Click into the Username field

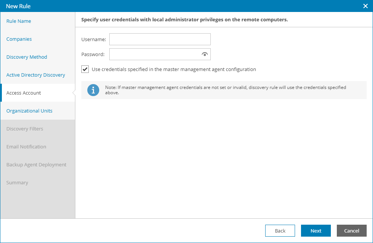(x=160, y=39)
